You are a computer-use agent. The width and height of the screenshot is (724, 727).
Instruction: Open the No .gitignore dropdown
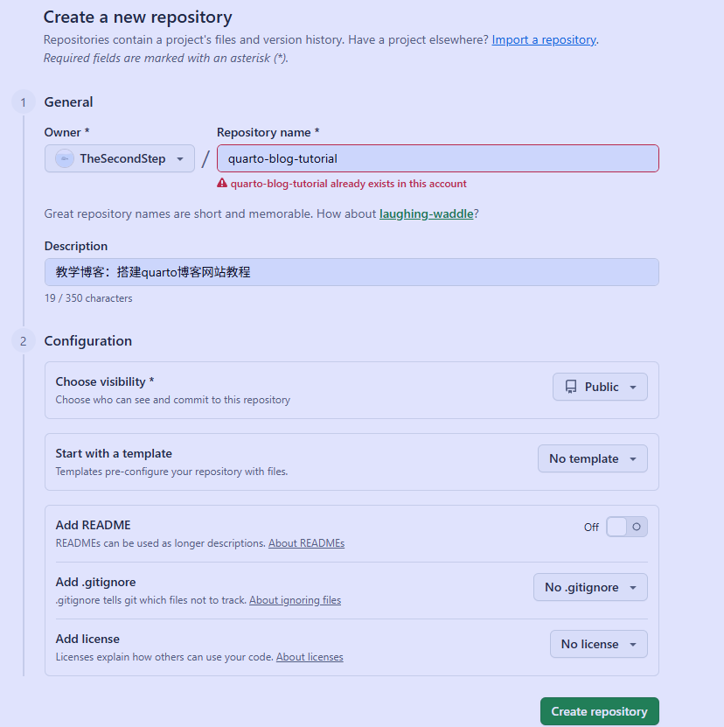[590, 587]
